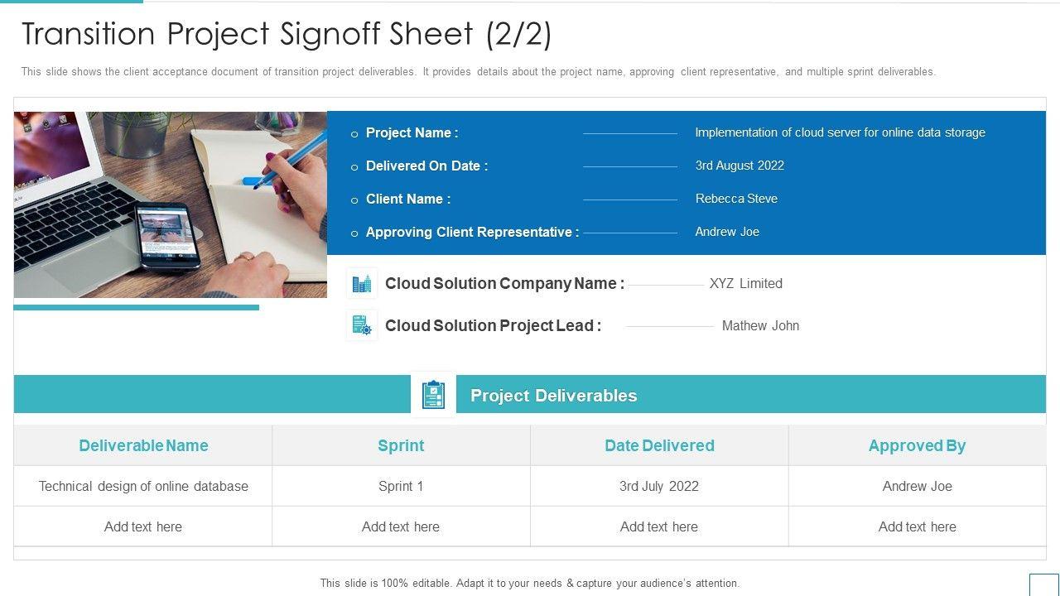Viewport: 1060px width, 596px height.
Task: Click the Mathew John project lead name
Action: (x=760, y=326)
